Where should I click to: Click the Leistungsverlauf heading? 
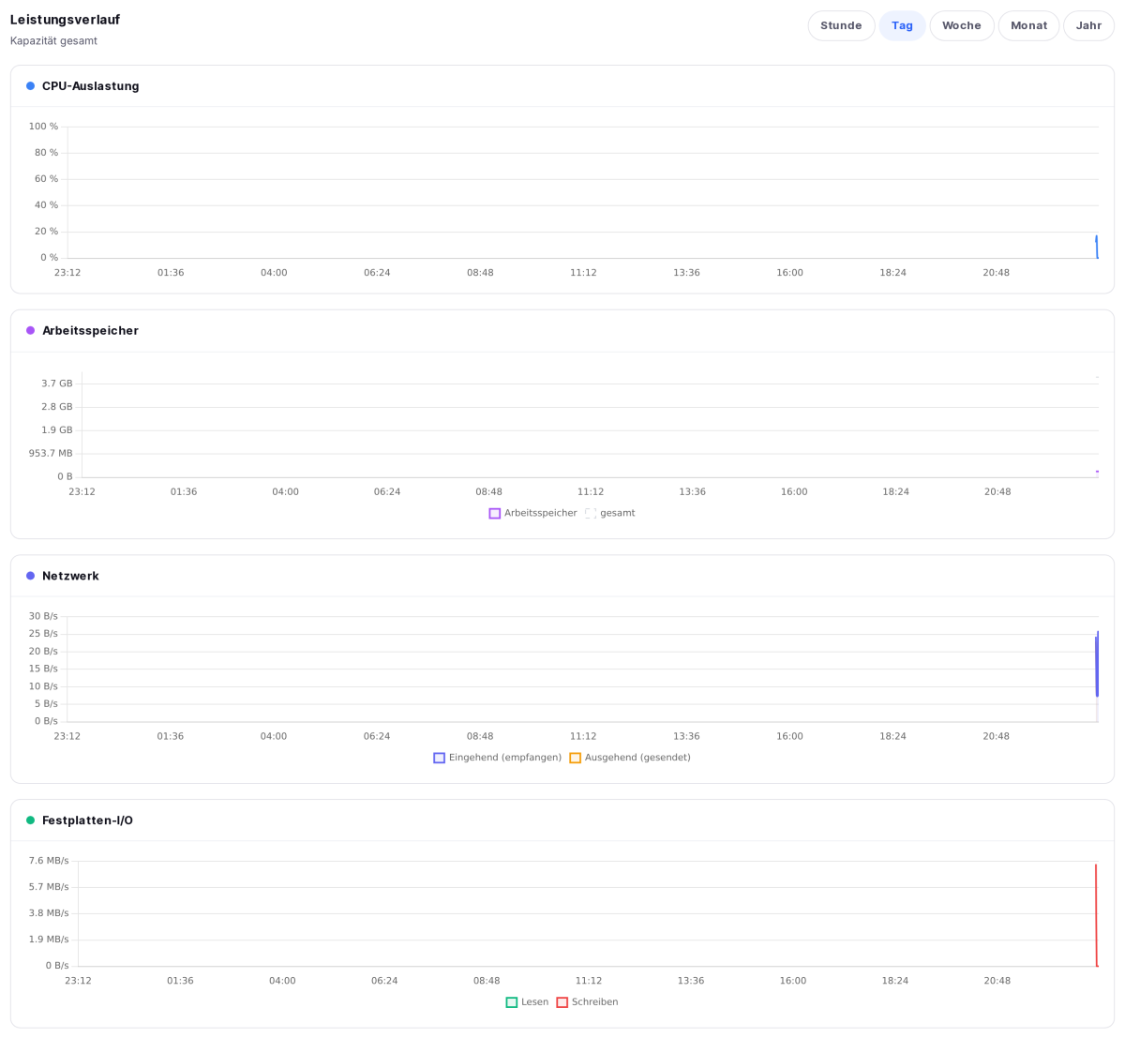pyautogui.click(x=65, y=20)
